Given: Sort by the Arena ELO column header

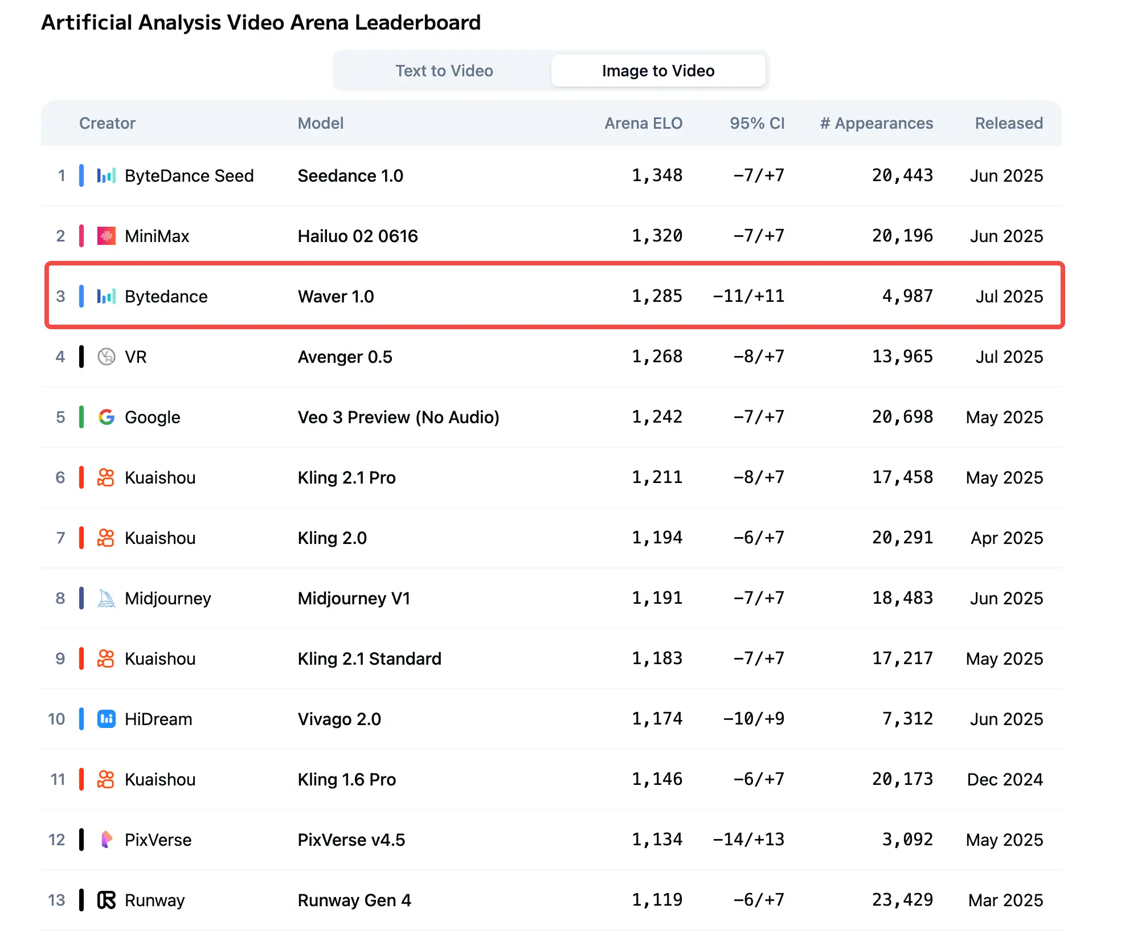Looking at the screenshot, I should [x=643, y=123].
